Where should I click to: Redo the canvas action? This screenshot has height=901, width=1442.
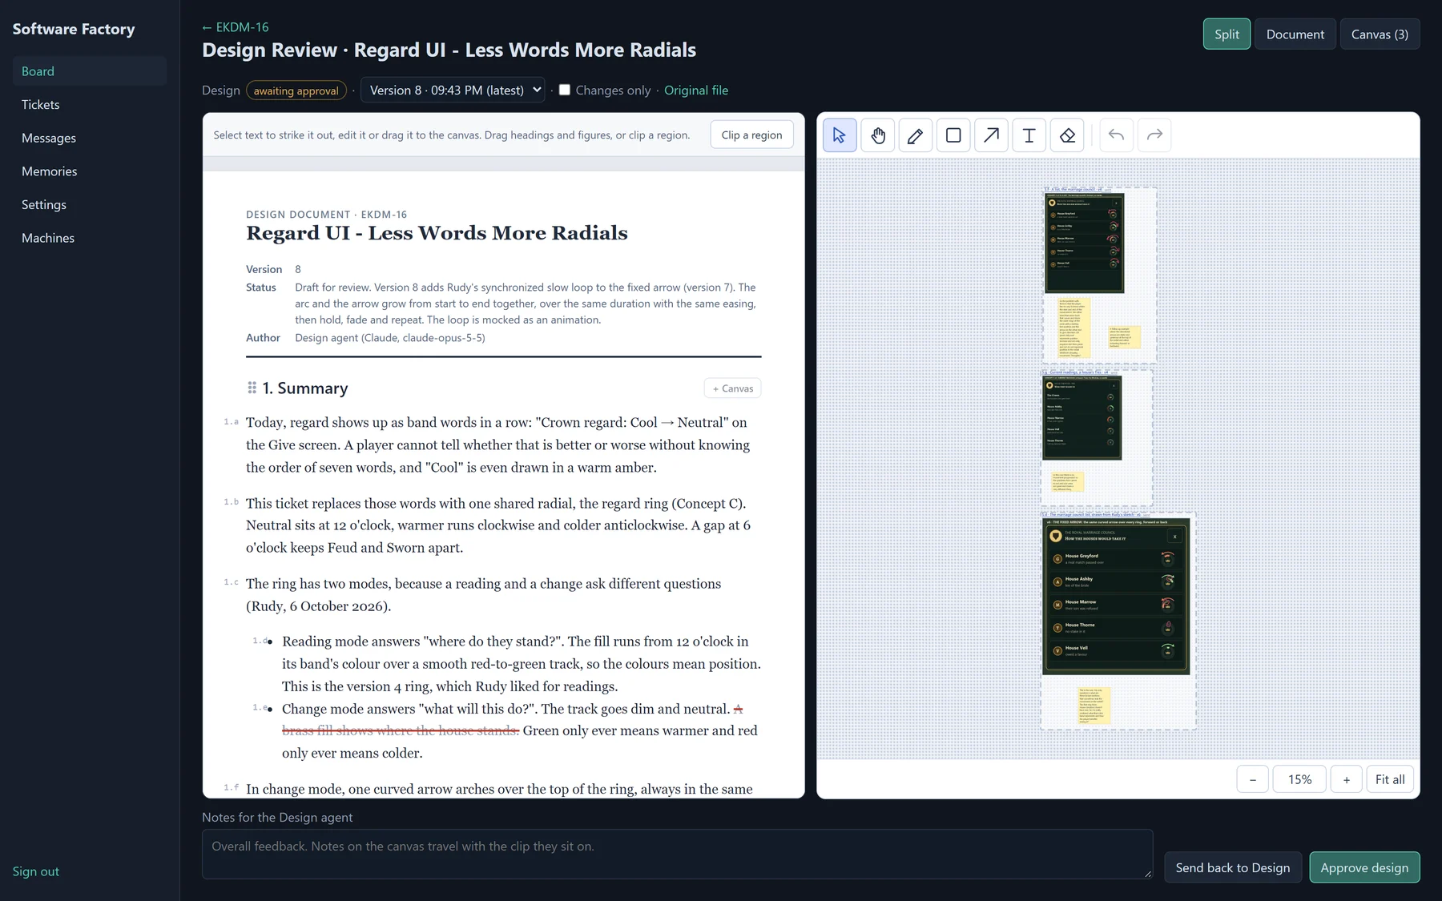coord(1154,135)
